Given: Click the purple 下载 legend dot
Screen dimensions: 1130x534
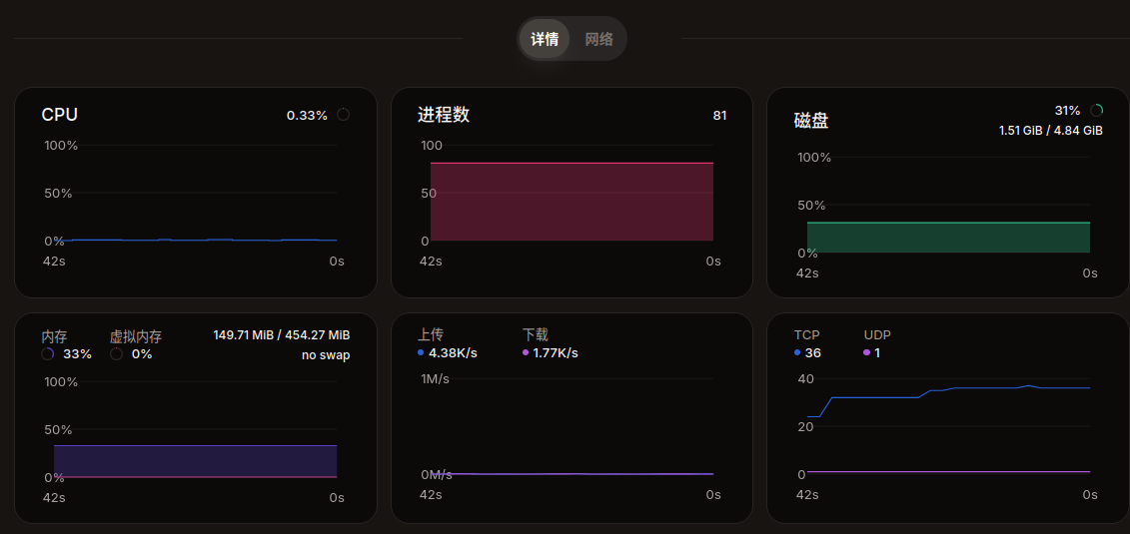Looking at the screenshot, I should [x=526, y=352].
